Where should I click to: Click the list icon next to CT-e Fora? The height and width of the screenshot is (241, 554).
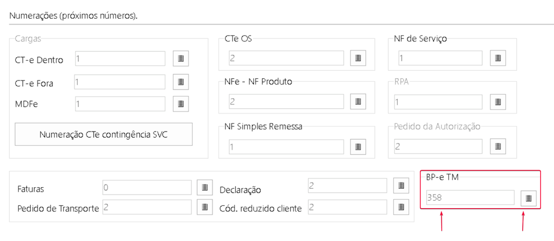pyautogui.click(x=181, y=82)
